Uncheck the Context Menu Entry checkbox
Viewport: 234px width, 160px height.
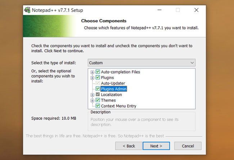click(98, 106)
